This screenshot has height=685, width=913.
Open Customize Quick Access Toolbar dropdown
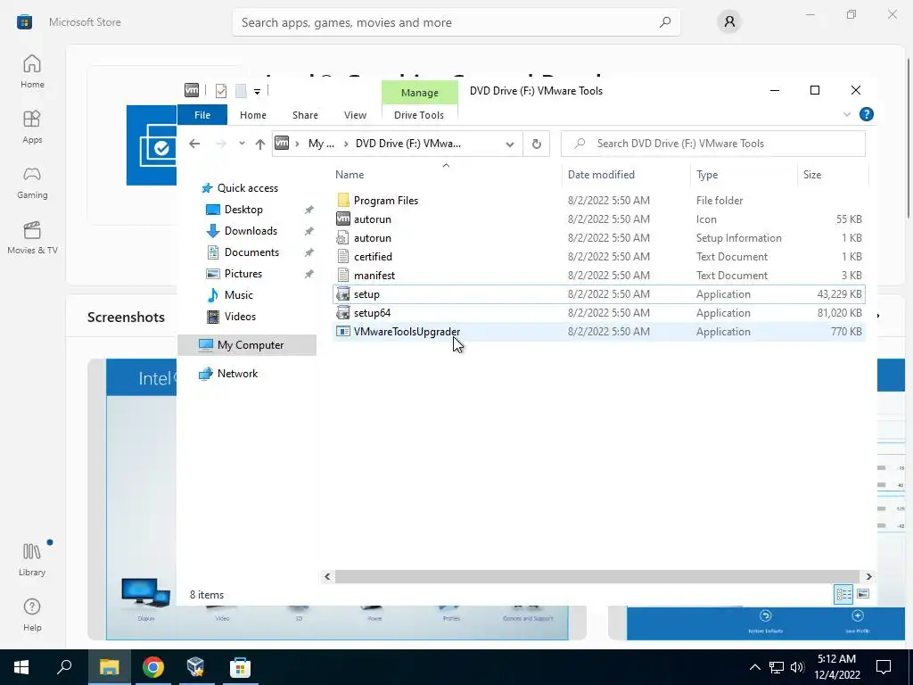click(x=257, y=91)
